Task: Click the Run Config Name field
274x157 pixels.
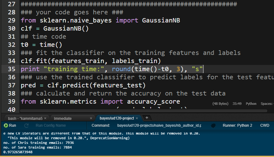Action: (51, 125)
